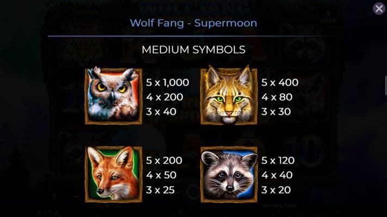
Task: Click the red fox symbol image
Action: (113, 174)
